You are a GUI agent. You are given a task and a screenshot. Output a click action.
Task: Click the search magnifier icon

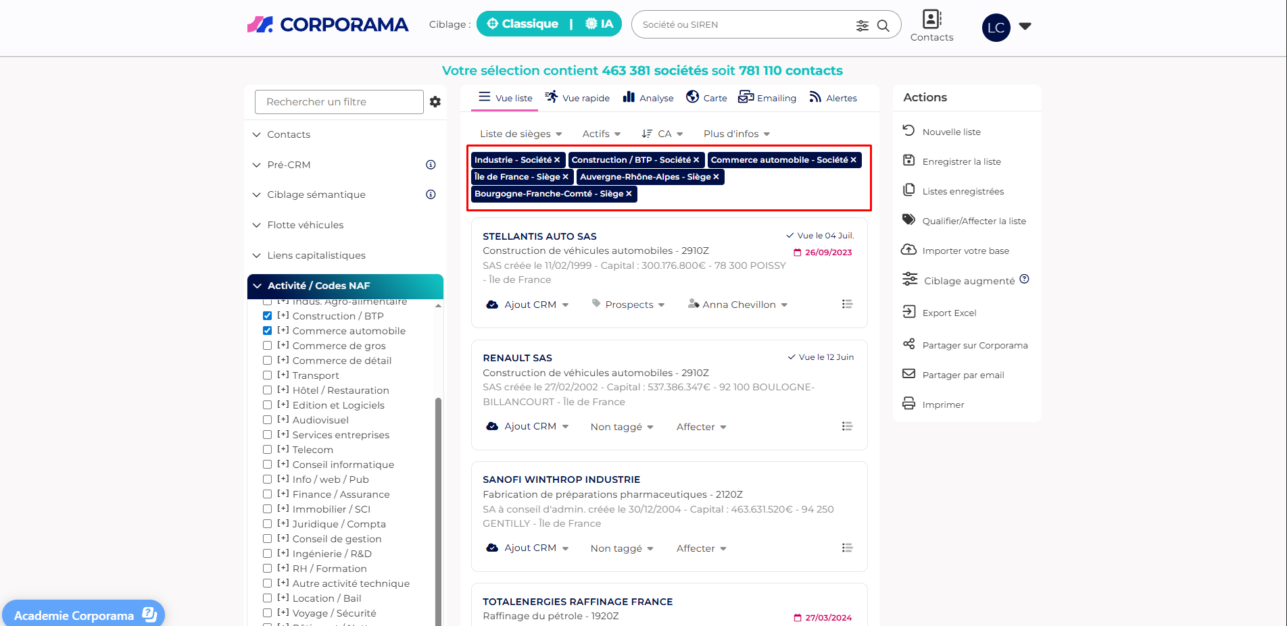tap(883, 26)
